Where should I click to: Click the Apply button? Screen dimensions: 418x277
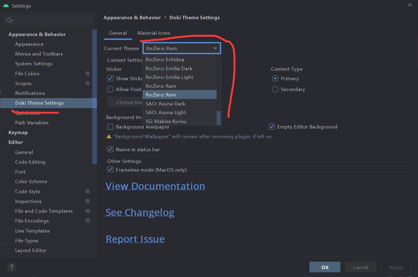tap(396, 267)
